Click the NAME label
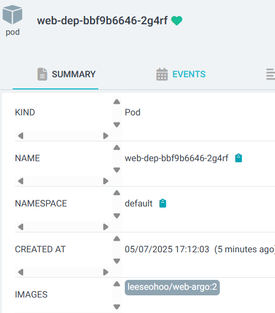This screenshot has width=275, height=313. click(28, 158)
